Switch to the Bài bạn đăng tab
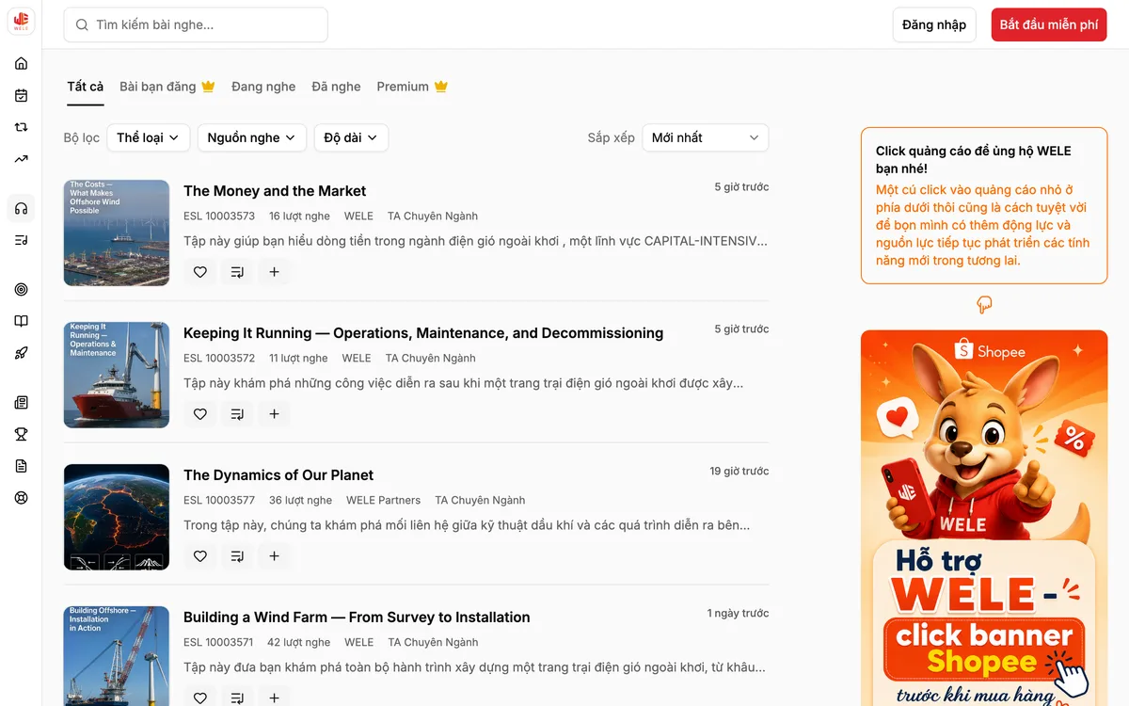1129x706 pixels. (167, 87)
